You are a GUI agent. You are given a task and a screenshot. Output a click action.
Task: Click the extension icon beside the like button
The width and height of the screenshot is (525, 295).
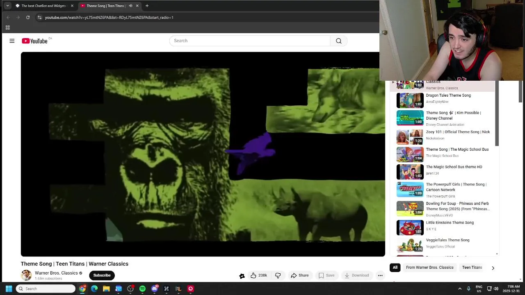click(242, 276)
